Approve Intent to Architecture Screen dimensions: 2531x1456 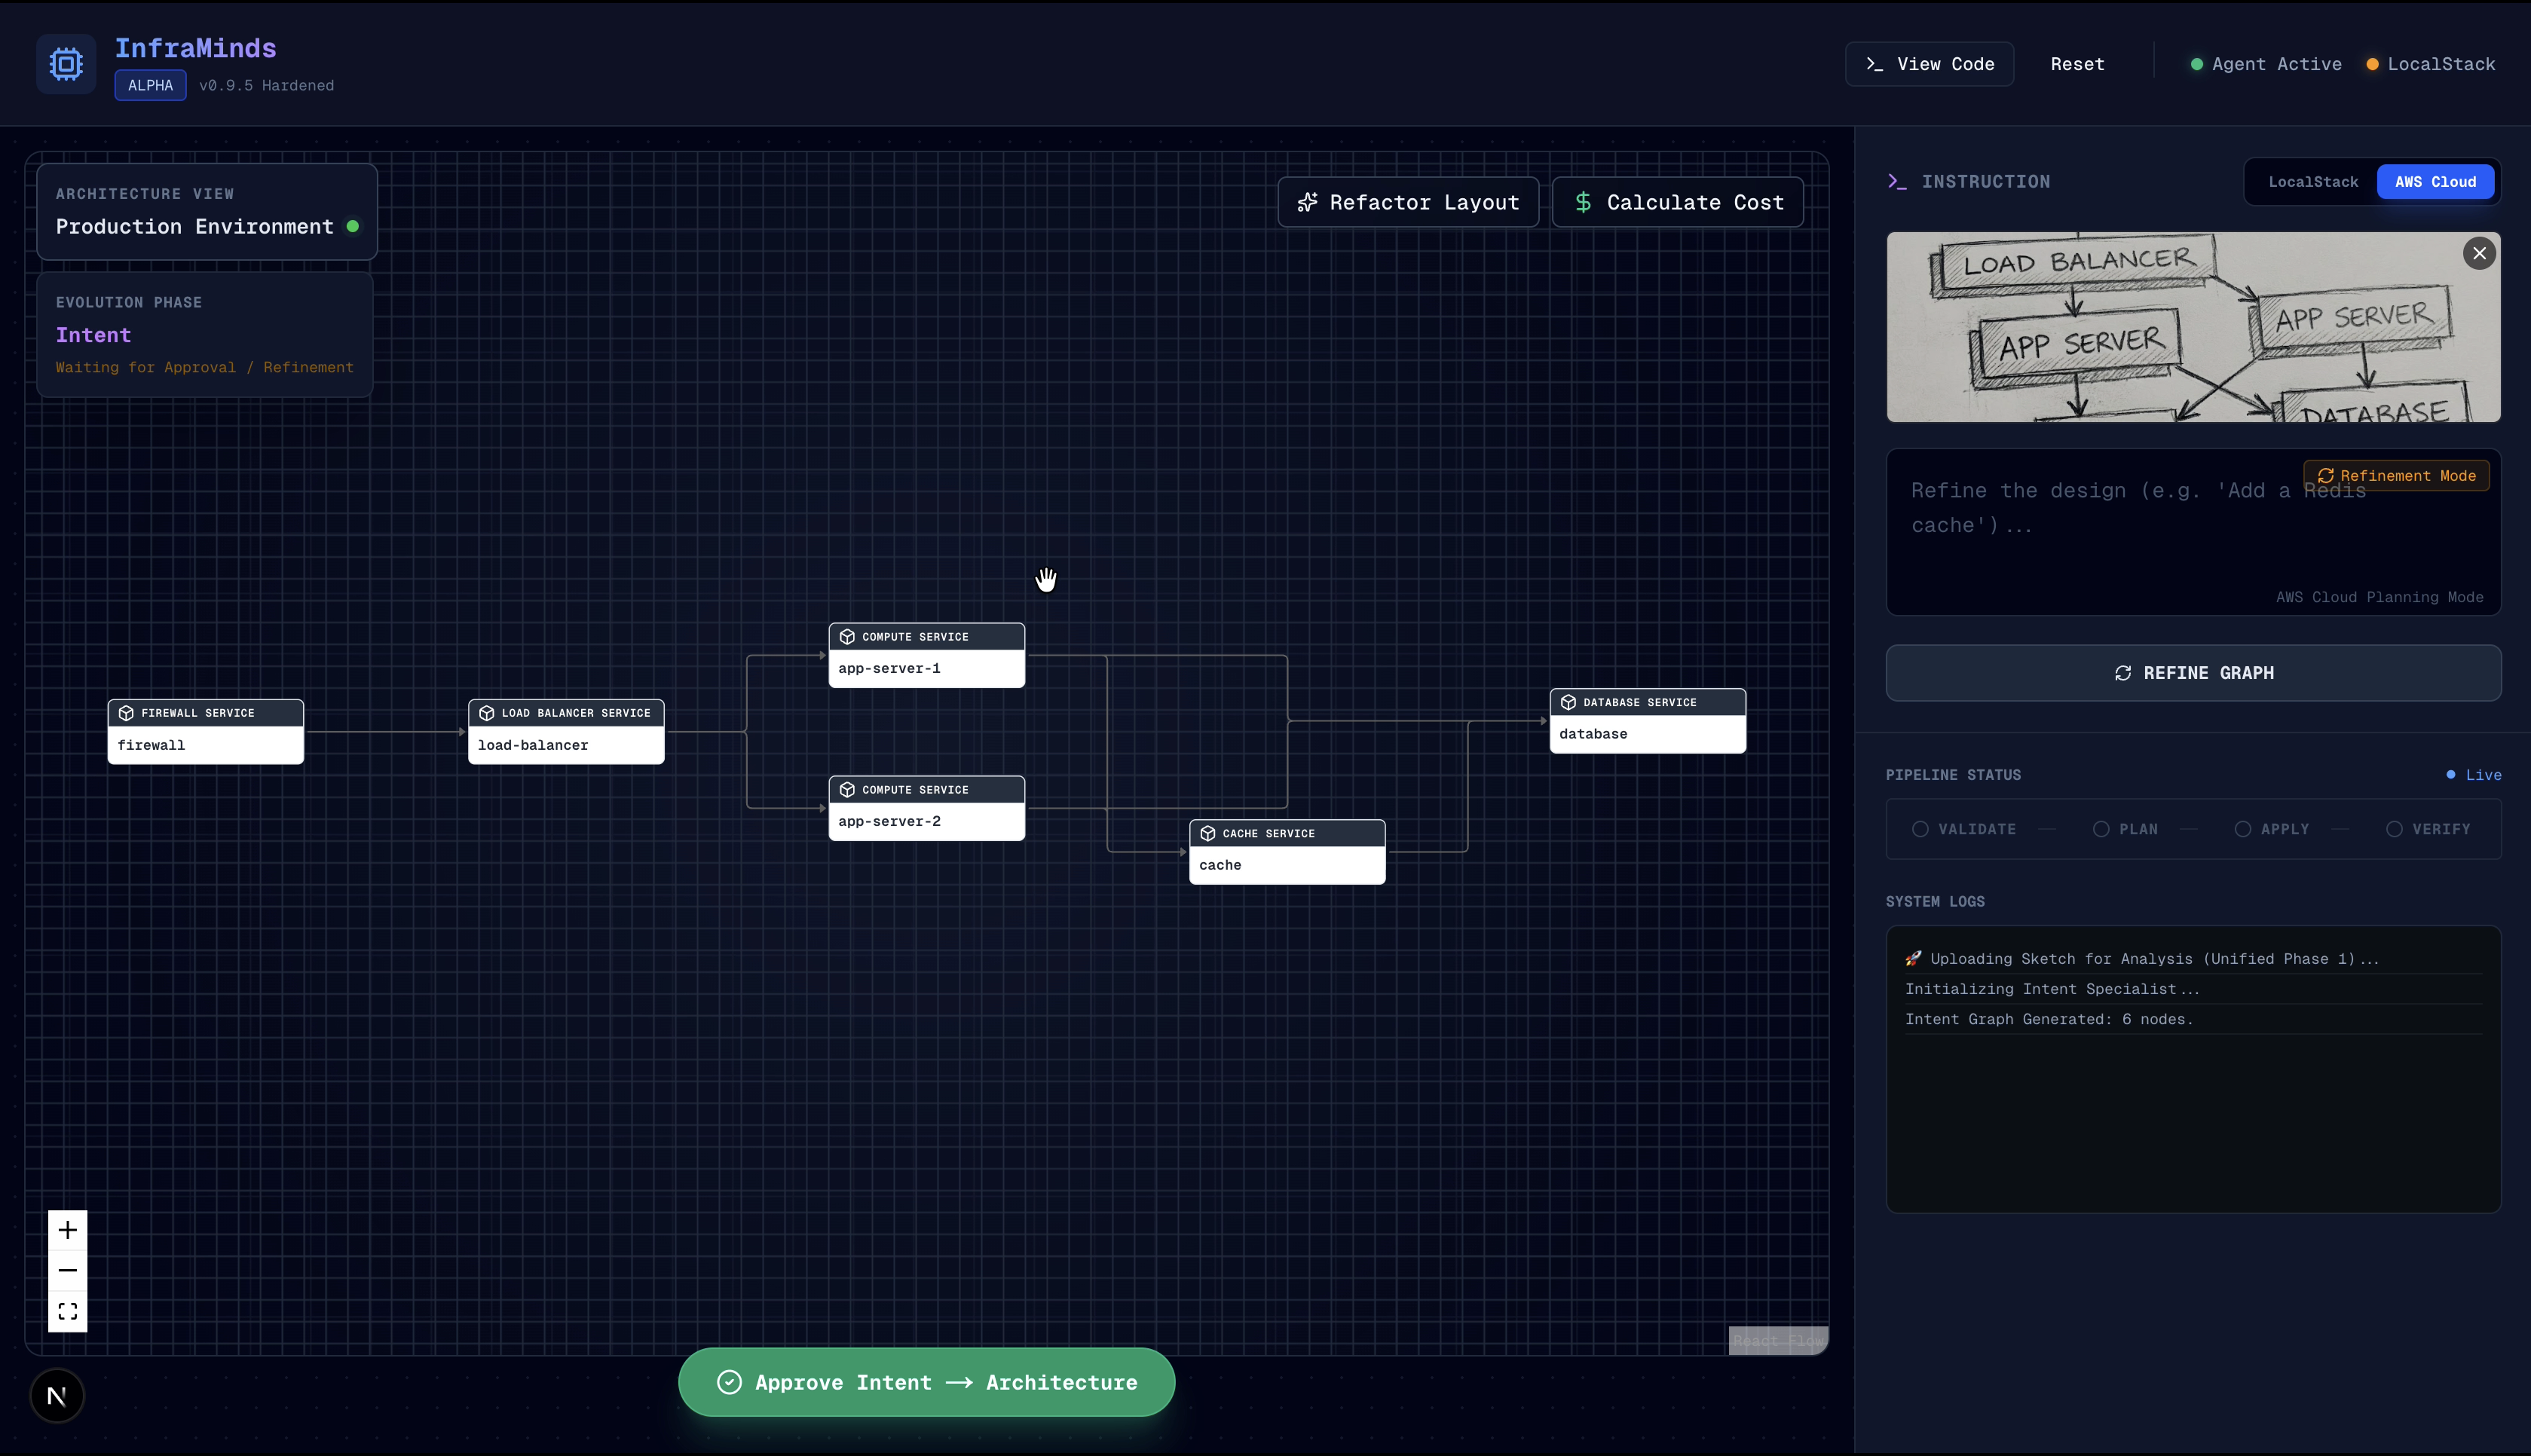926,1382
